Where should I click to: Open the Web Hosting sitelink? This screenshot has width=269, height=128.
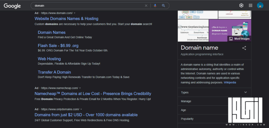point(49,59)
